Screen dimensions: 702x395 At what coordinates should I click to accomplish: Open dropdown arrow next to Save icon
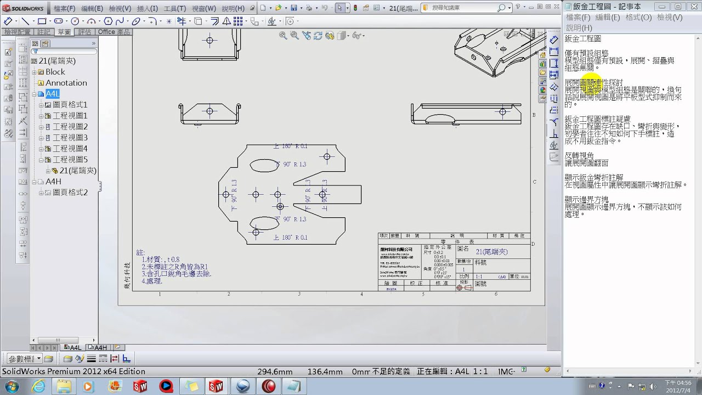[x=301, y=8]
